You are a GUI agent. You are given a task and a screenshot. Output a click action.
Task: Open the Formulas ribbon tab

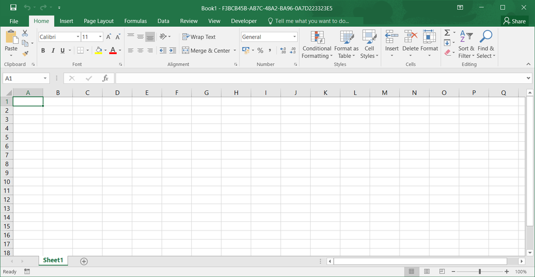[135, 21]
